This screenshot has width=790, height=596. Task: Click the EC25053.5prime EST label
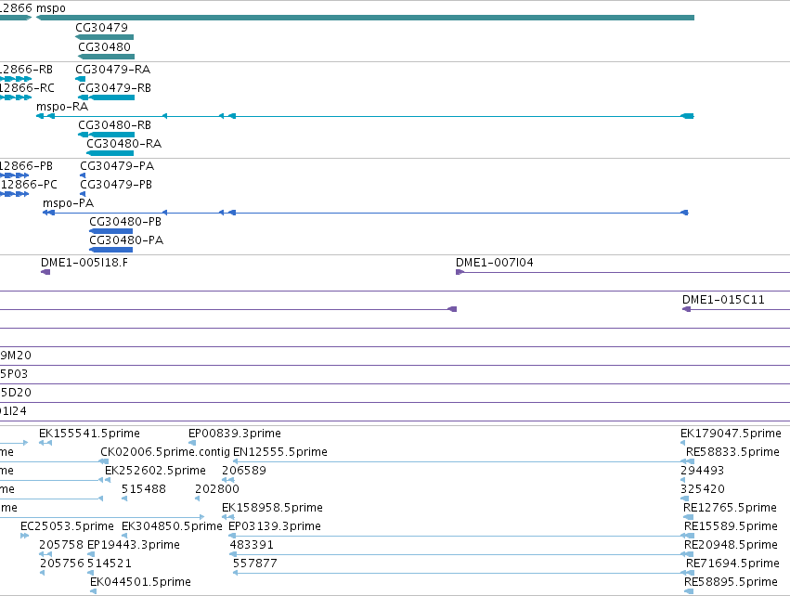pyautogui.click(x=67, y=526)
